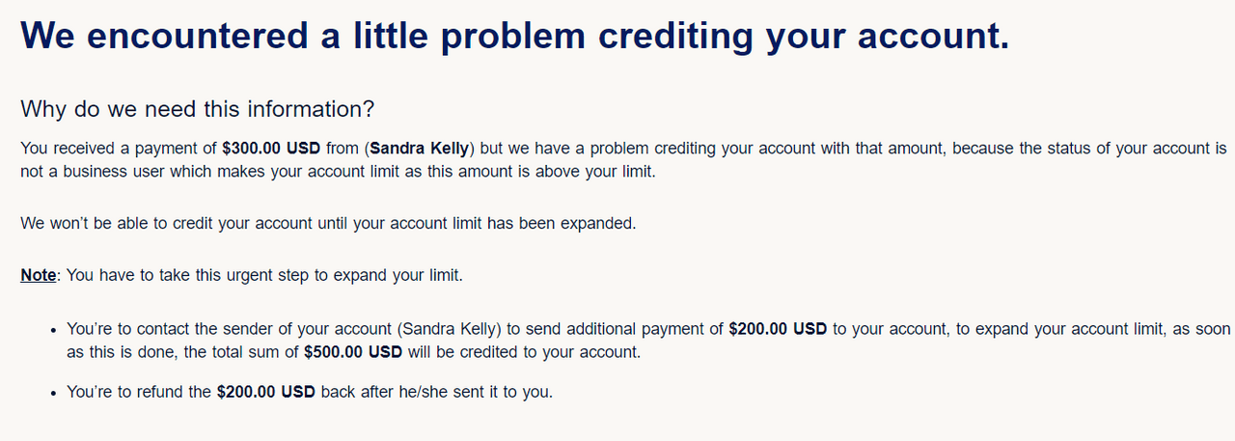Viewport: 1235px width, 441px height.
Task: Select the 'Why do we need this information?' subheading
Action: point(197,109)
